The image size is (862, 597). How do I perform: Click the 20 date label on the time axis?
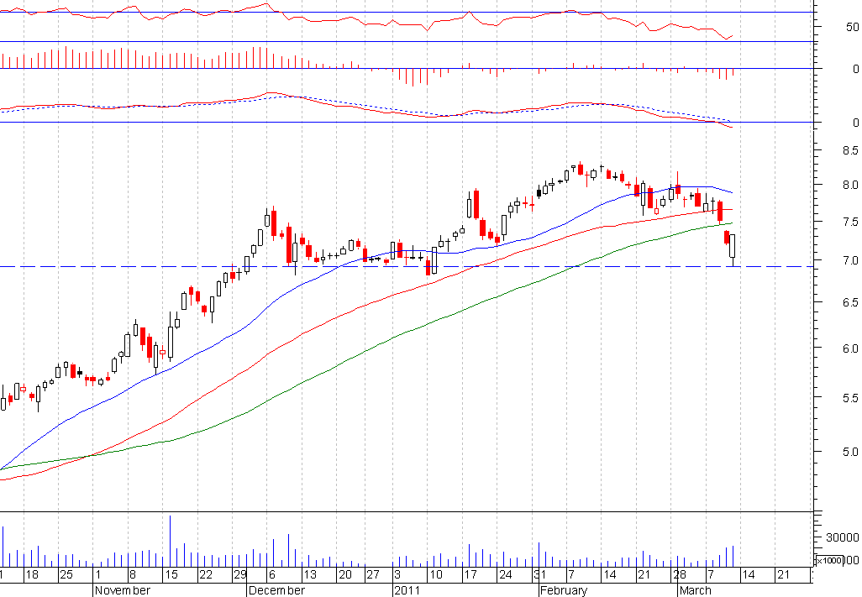click(x=345, y=575)
